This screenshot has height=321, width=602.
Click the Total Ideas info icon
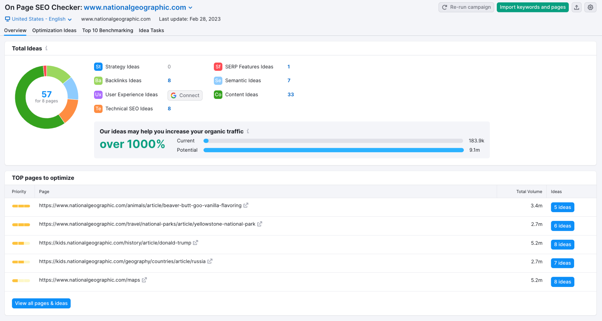pyautogui.click(x=46, y=48)
